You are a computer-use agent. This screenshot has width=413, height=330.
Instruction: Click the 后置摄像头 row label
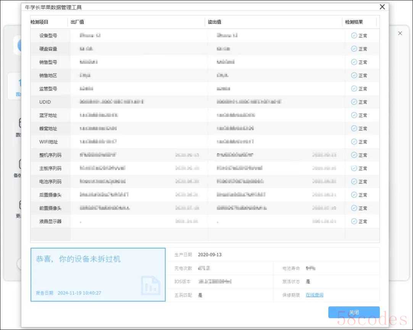click(x=50, y=195)
